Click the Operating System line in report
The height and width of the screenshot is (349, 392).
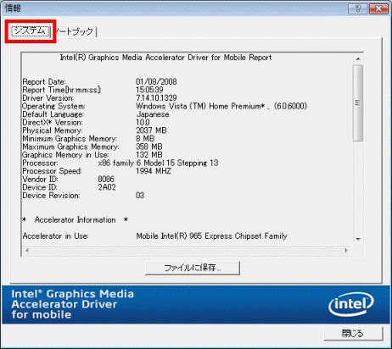165,106
